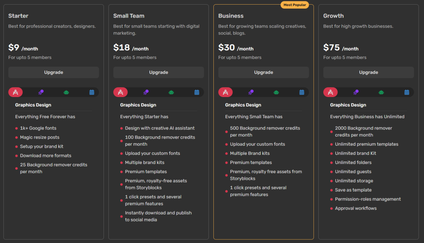Viewport: 424px width, 243px height.
Task: Open the purple comet tab in Small Team plan
Action: pos(146,92)
